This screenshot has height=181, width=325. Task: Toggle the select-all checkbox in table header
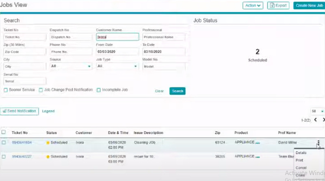(4, 132)
